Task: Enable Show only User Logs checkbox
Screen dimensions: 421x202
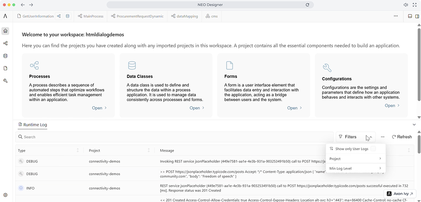Action: click(x=373, y=149)
